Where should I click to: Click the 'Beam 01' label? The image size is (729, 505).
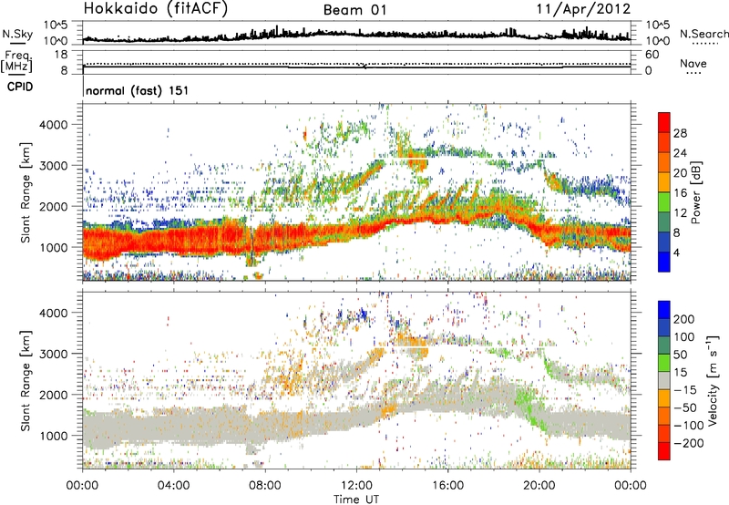point(354,10)
